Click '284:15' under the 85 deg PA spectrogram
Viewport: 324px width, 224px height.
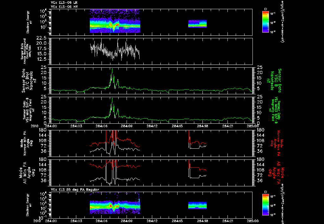(x=177, y=221)
